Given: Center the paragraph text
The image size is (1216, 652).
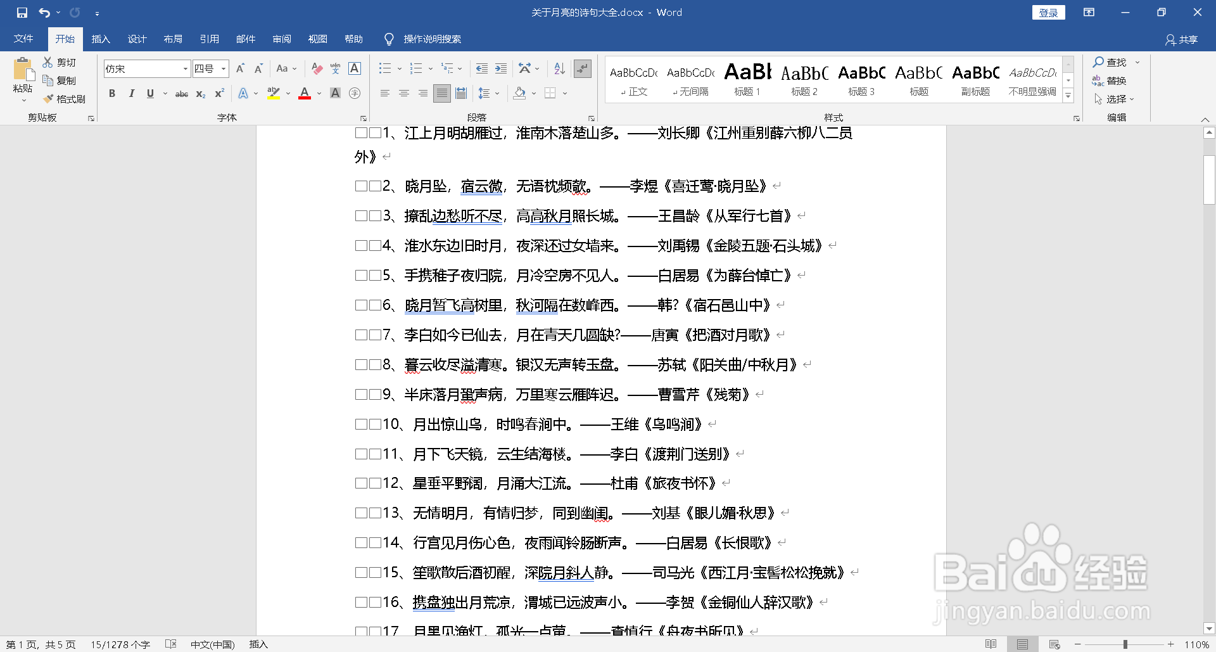Looking at the screenshot, I should (403, 94).
